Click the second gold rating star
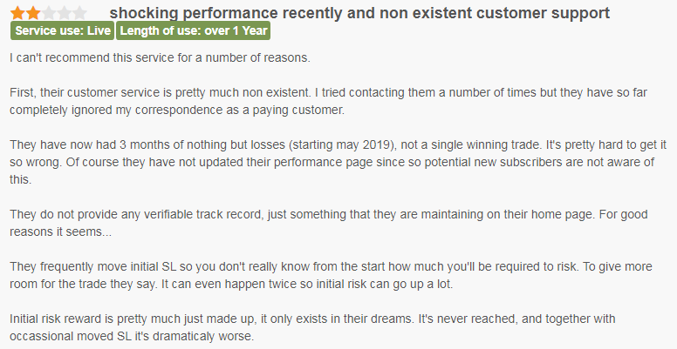 33,13
